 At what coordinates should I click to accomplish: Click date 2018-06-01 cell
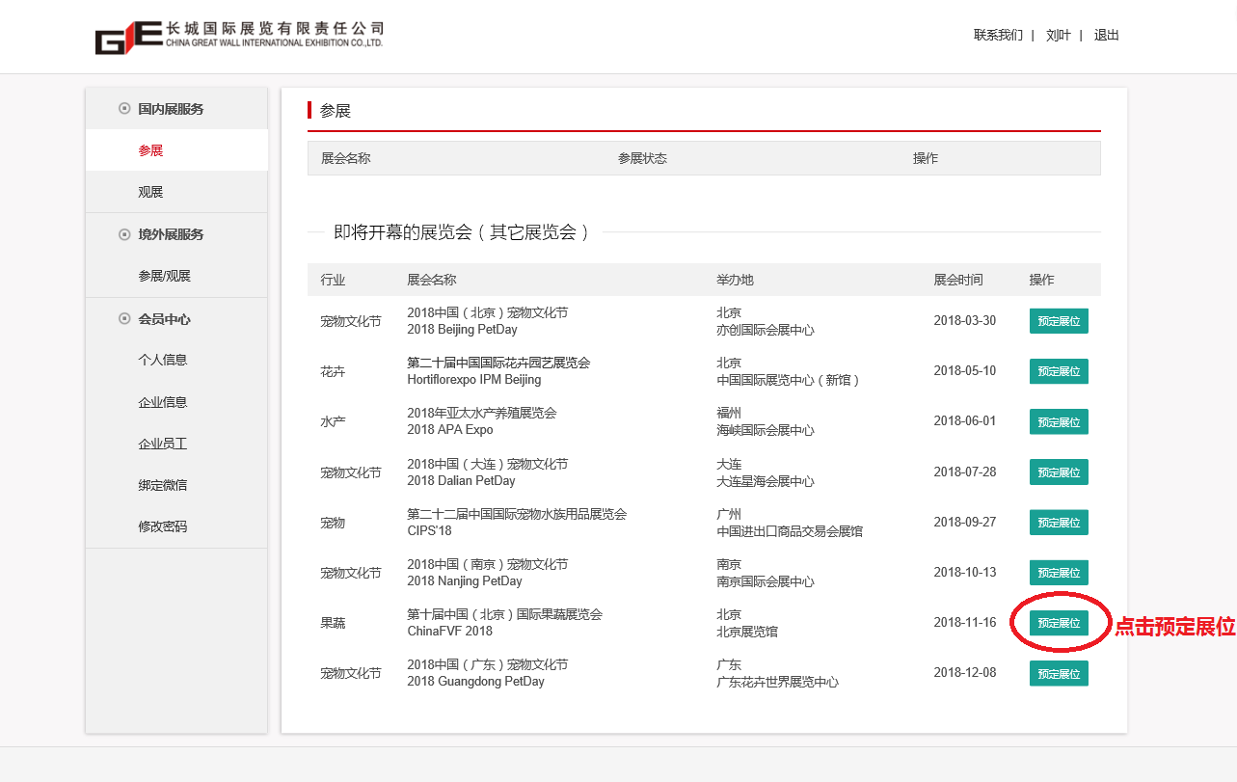point(965,421)
